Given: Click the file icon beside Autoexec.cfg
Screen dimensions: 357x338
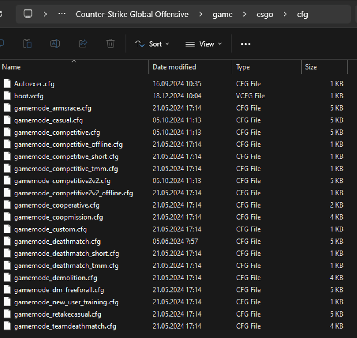Looking at the screenshot, I should (x=7, y=83).
